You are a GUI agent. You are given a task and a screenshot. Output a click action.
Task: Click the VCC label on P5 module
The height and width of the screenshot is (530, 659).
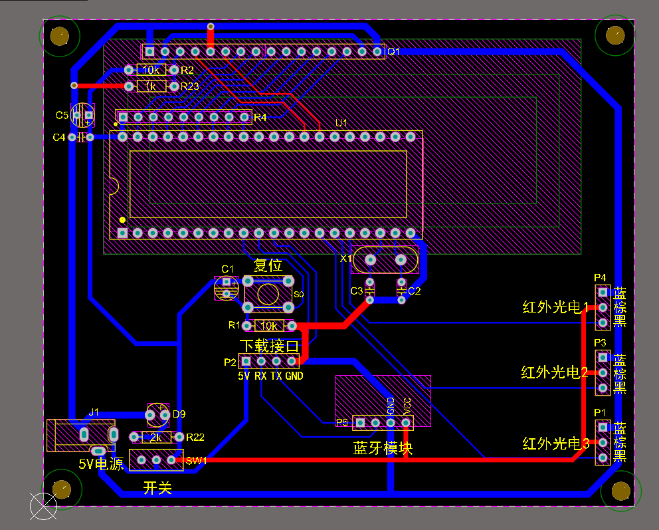[407, 406]
